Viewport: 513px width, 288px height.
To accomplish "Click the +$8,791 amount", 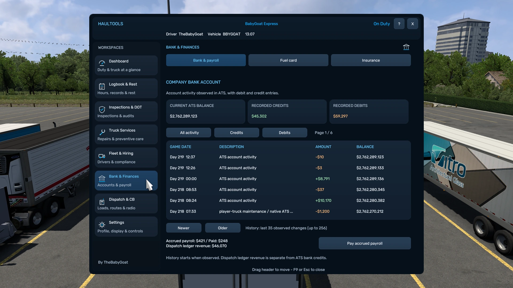I will 322,179.
